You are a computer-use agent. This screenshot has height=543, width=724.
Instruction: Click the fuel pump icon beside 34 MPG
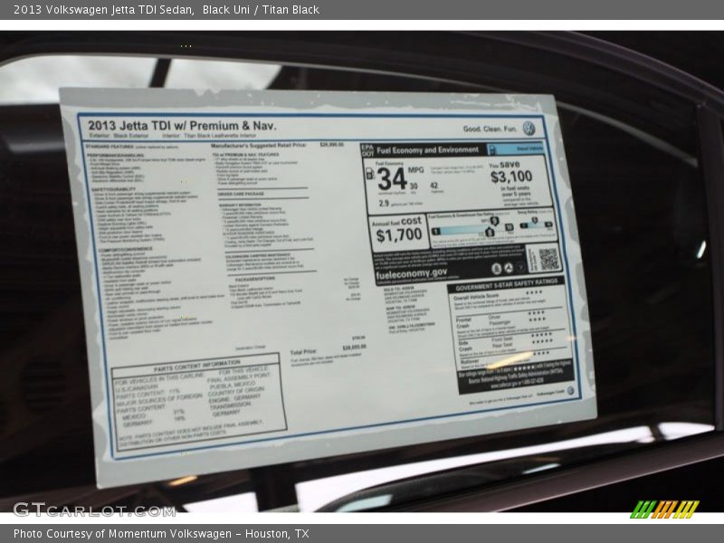tap(370, 174)
